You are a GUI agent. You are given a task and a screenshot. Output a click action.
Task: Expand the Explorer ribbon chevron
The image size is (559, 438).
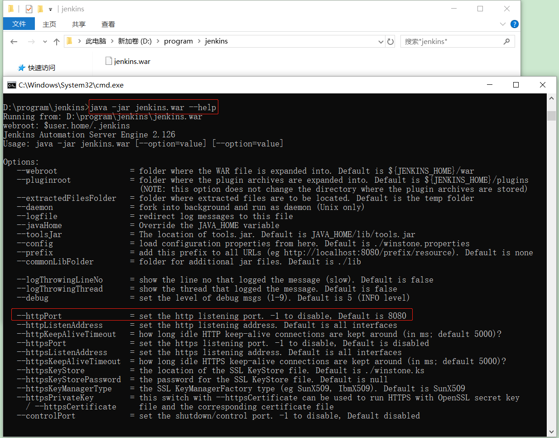pos(503,24)
